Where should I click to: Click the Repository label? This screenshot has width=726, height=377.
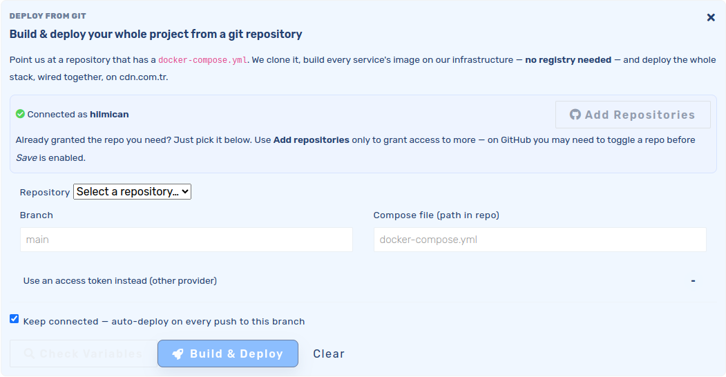(45, 193)
